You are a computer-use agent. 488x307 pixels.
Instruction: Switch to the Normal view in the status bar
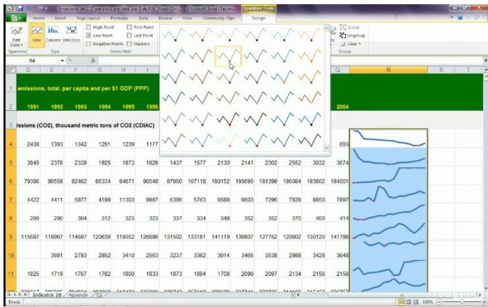point(402,302)
